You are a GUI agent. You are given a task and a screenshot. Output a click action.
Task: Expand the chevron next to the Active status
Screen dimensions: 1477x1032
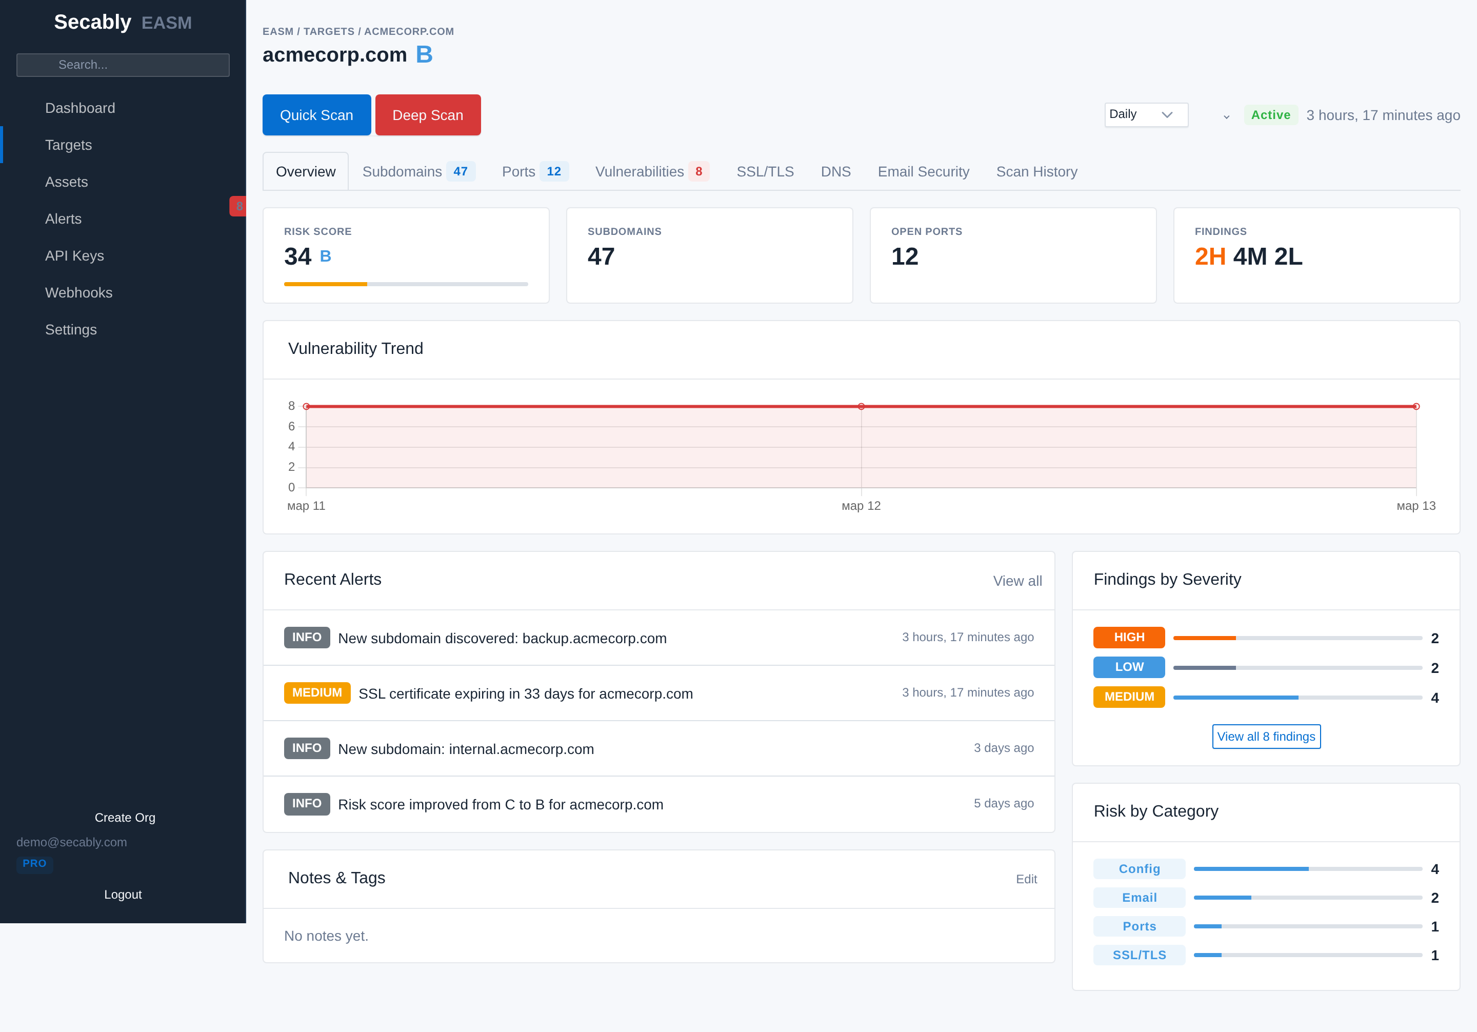1226,116
